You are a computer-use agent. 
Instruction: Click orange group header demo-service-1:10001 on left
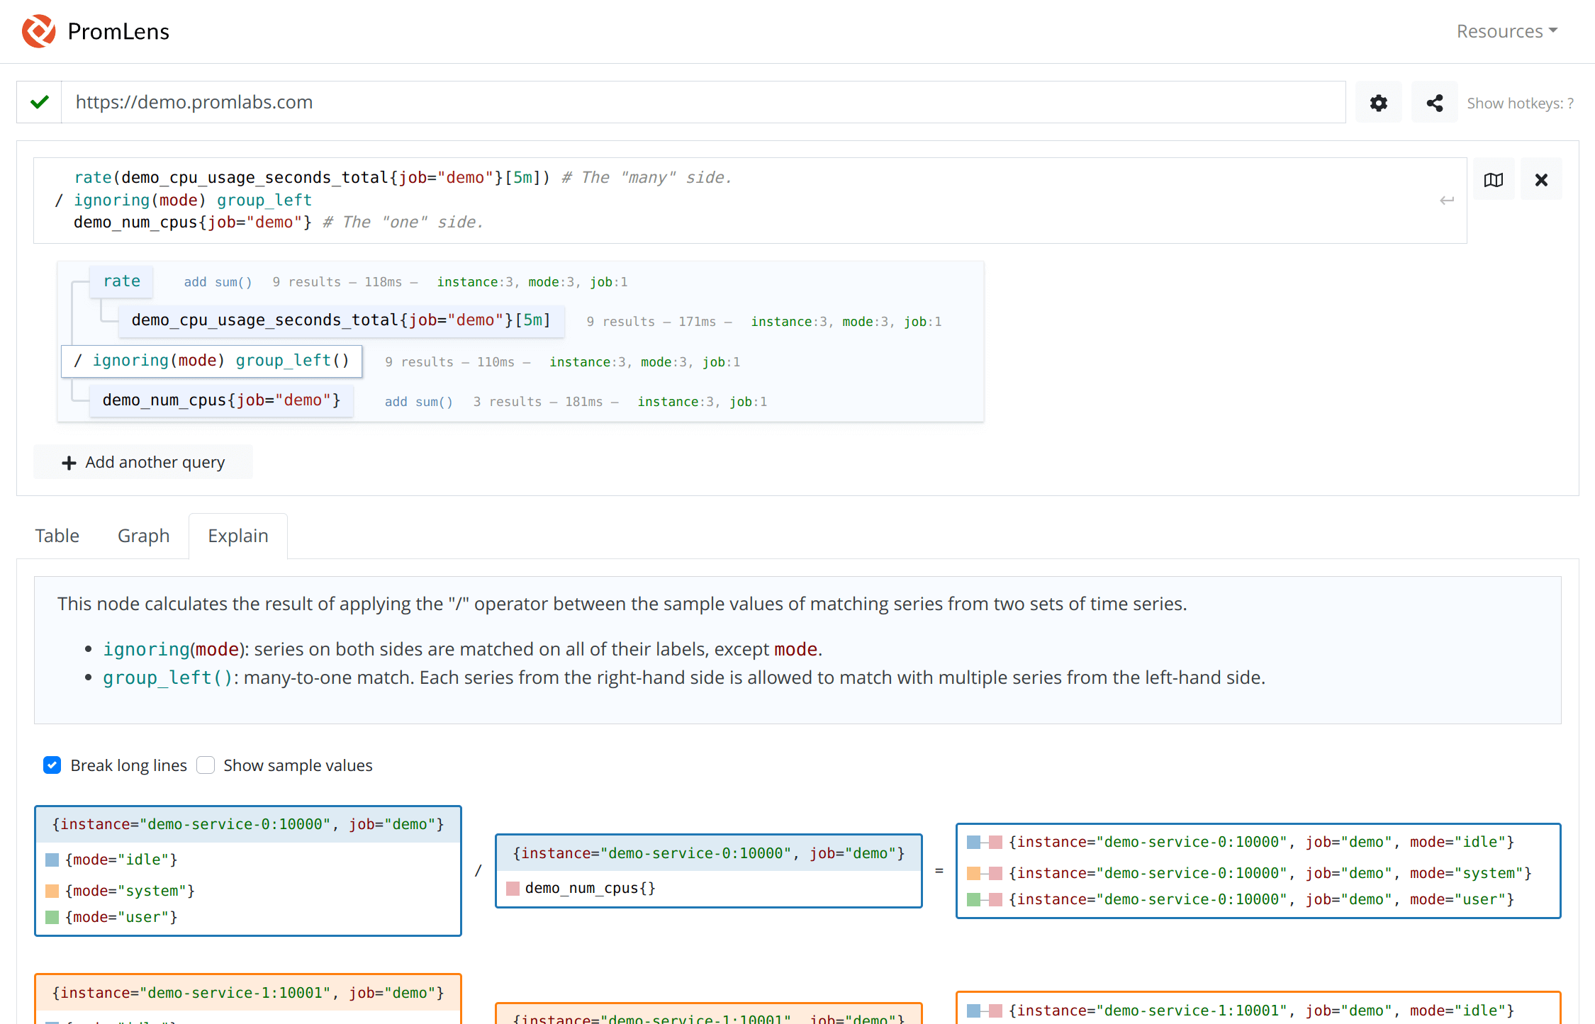pos(248,993)
